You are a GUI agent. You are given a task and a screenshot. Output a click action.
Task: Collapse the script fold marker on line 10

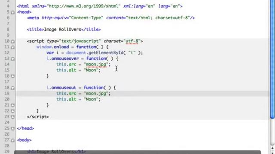[12, 41]
